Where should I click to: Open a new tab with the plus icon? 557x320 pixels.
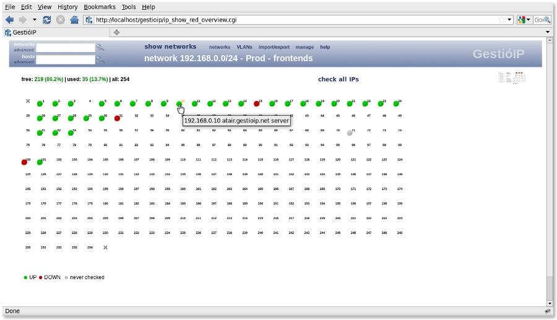[116, 32]
